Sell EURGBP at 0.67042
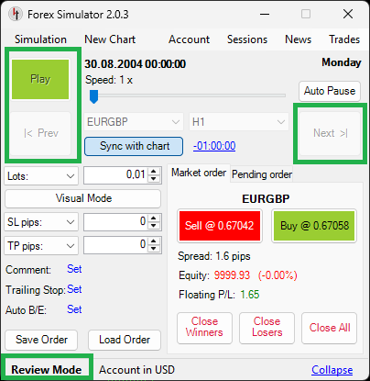 (220, 226)
